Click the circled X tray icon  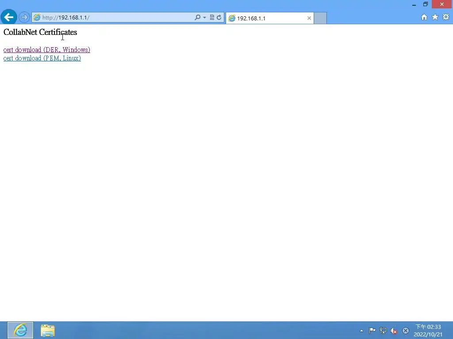(406, 331)
